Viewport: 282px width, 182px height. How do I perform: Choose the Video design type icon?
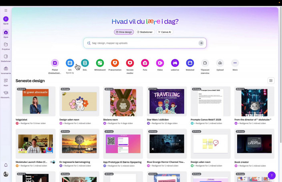[160, 63]
